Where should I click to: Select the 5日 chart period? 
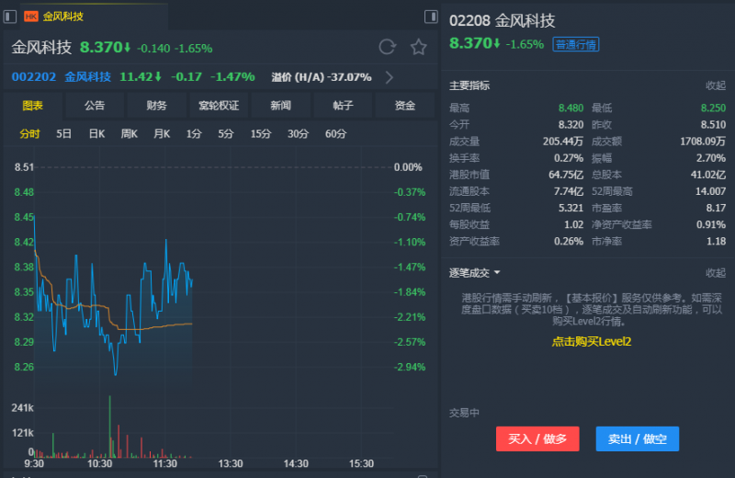click(x=63, y=133)
